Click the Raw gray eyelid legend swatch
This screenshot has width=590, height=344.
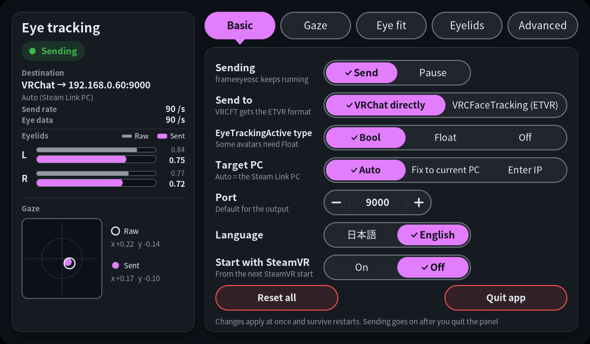point(127,136)
